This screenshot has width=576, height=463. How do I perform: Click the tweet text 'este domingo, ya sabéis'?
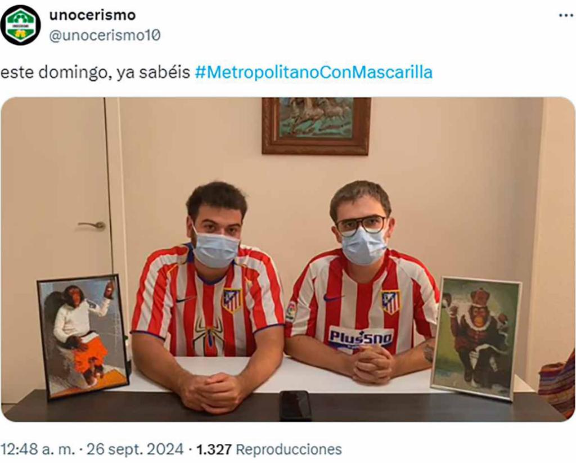click(x=95, y=73)
